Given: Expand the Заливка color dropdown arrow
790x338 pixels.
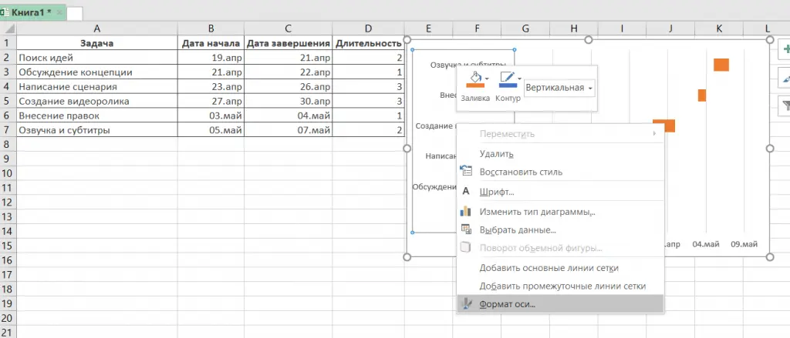Looking at the screenshot, I should pos(488,79).
